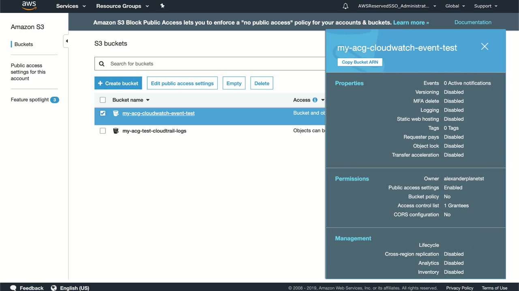Open my-acg-cloudwatch-event-test bucket link
The height and width of the screenshot is (291, 519).
pyautogui.click(x=159, y=113)
